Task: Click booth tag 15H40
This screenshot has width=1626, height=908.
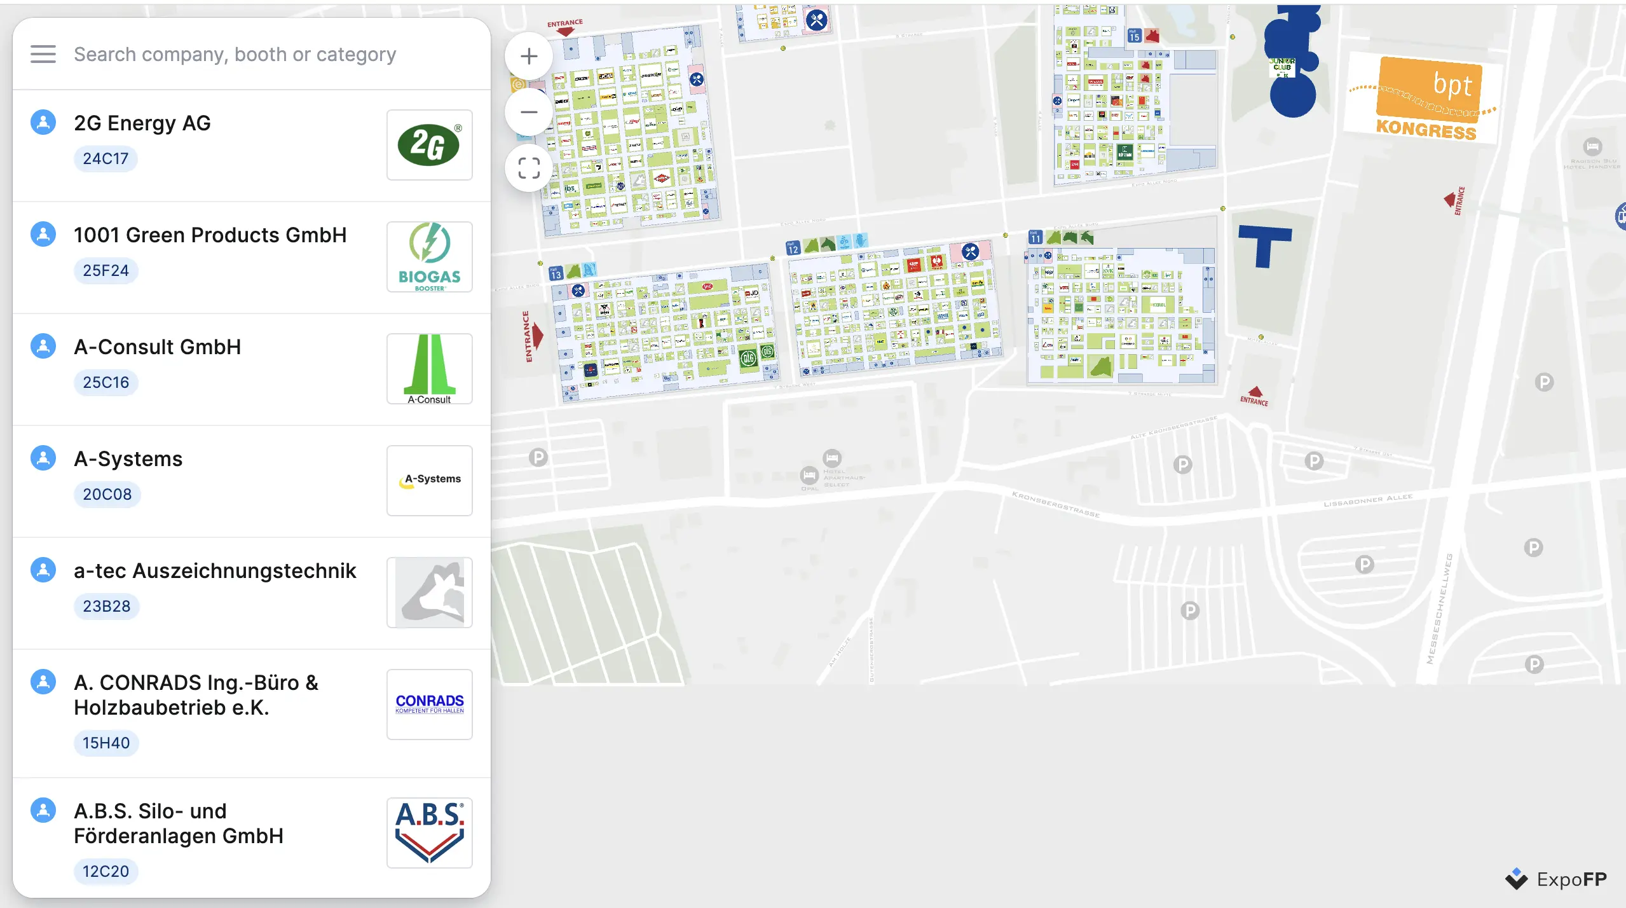Action: tap(106, 743)
